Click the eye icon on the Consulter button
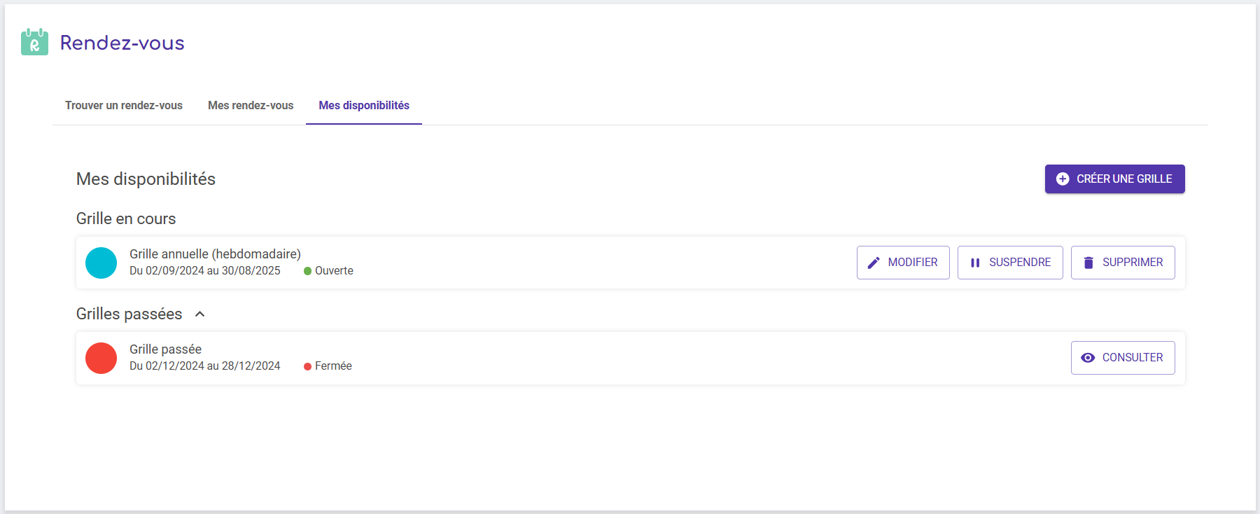 tap(1088, 358)
